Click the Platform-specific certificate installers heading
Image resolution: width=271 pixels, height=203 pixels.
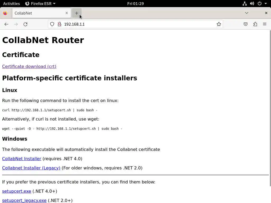pyautogui.click(x=70, y=78)
